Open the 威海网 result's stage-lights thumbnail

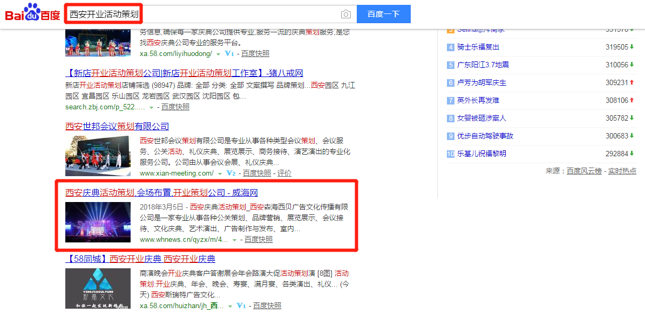point(98,222)
